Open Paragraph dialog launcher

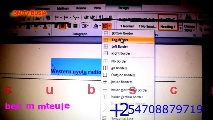49,34
